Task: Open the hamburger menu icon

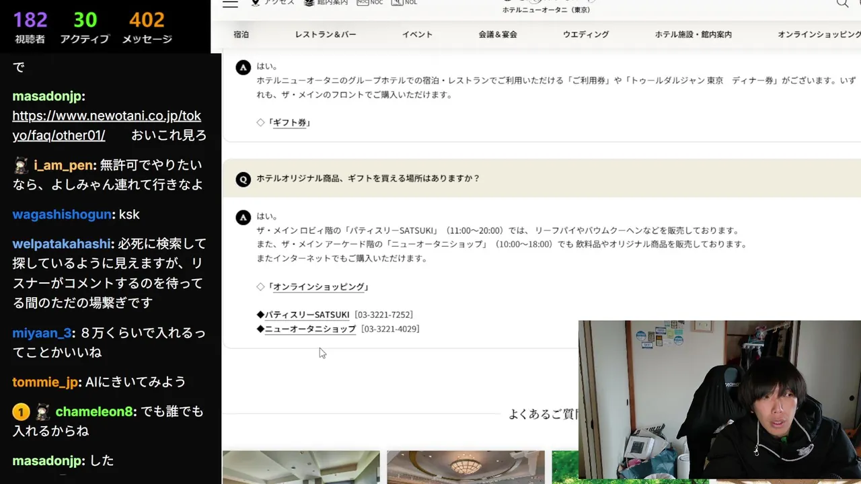Action: pos(230,3)
